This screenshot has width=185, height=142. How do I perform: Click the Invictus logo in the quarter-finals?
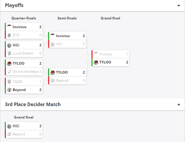point(9,26)
